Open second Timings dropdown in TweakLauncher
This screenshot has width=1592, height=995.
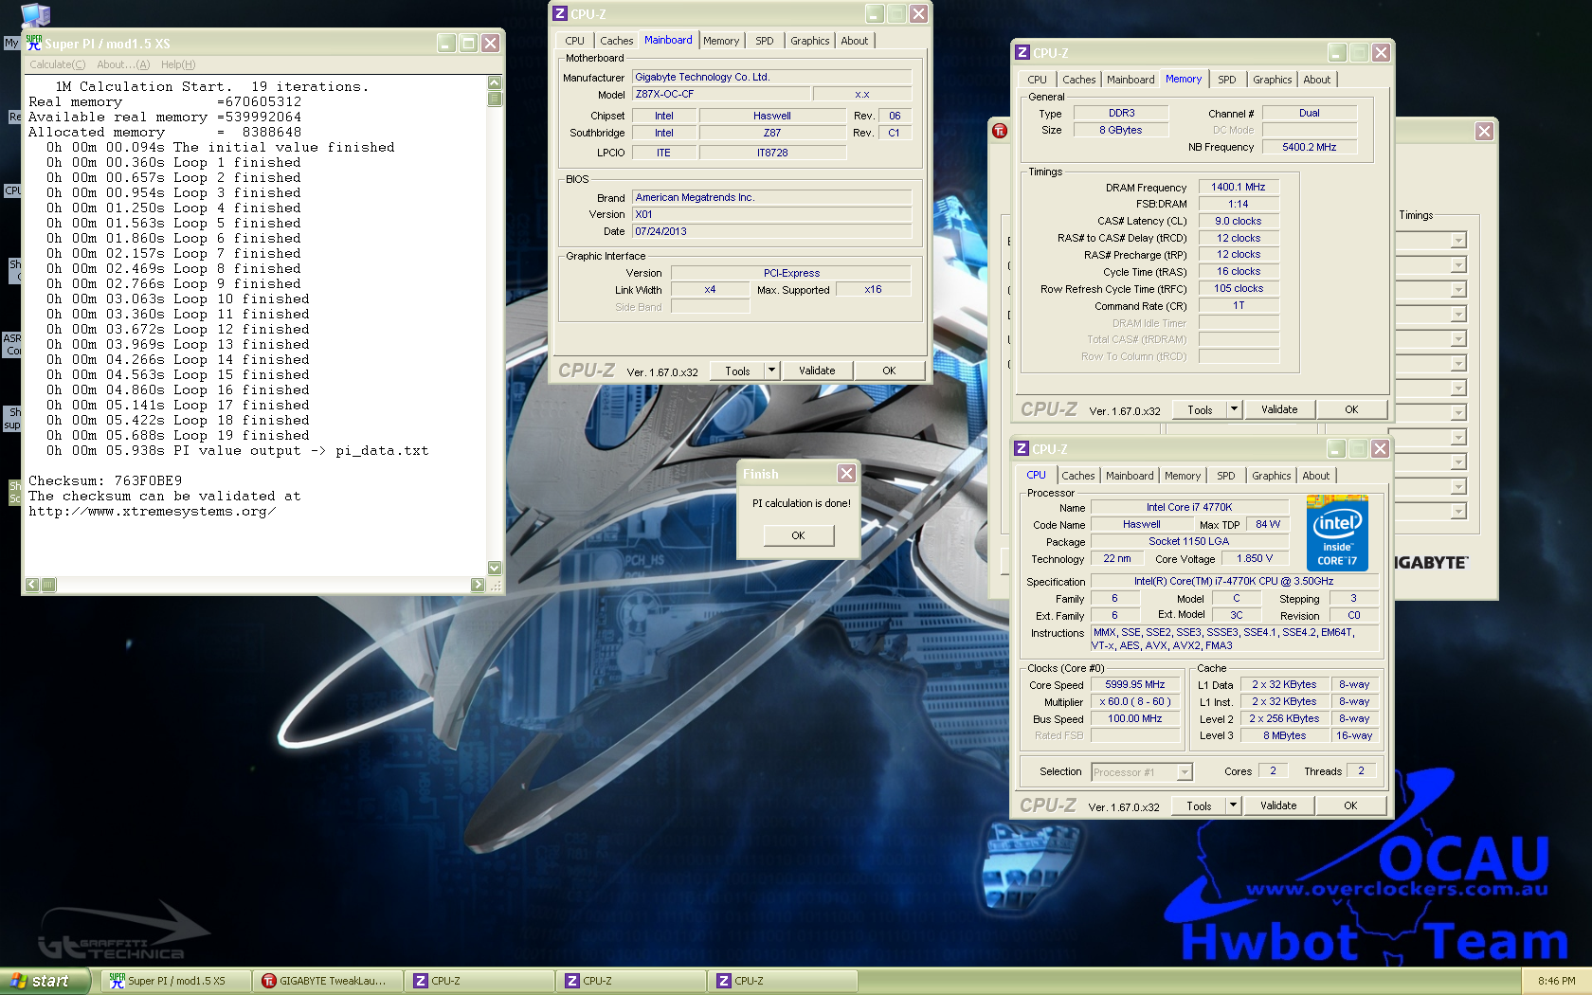pyautogui.click(x=1458, y=265)
